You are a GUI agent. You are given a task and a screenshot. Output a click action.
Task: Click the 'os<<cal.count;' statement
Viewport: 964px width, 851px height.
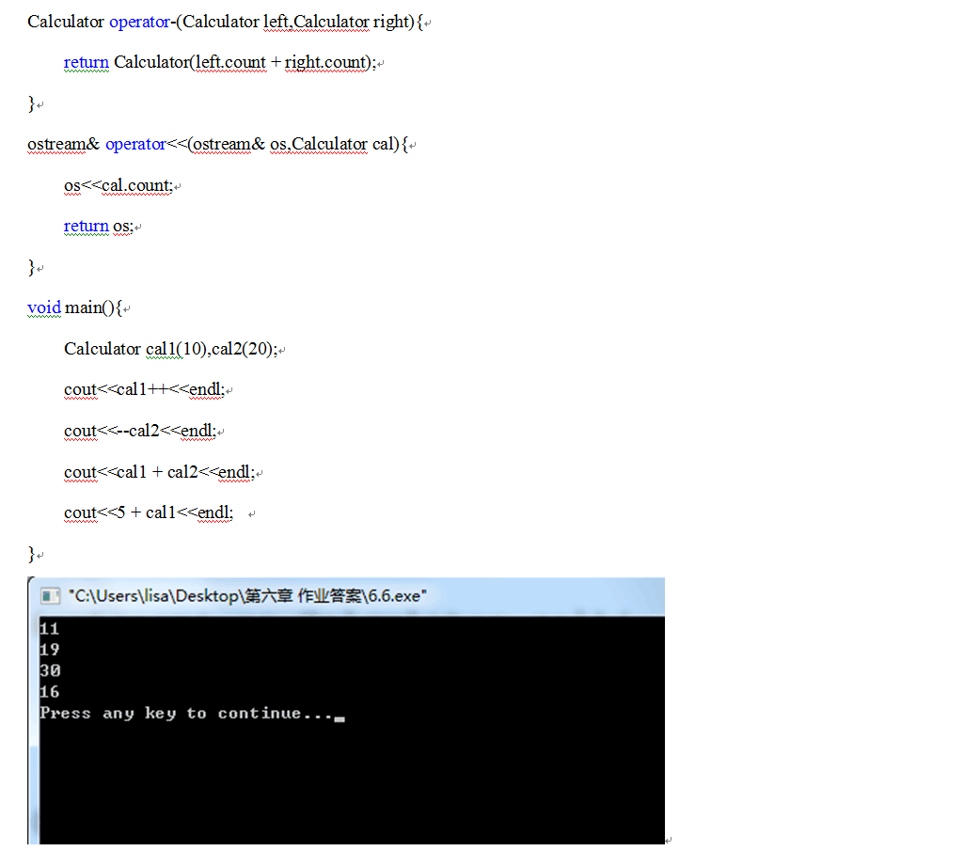[x=119, y=185]
